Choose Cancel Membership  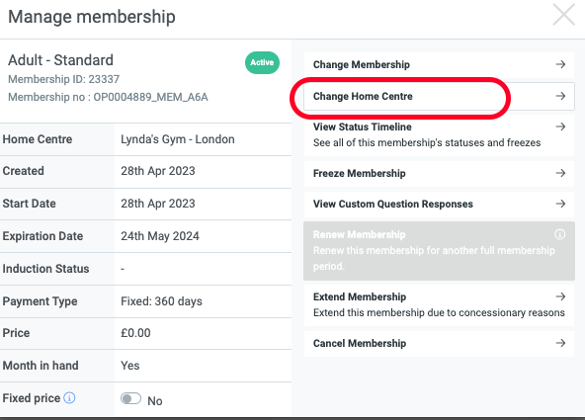(439, 343)
